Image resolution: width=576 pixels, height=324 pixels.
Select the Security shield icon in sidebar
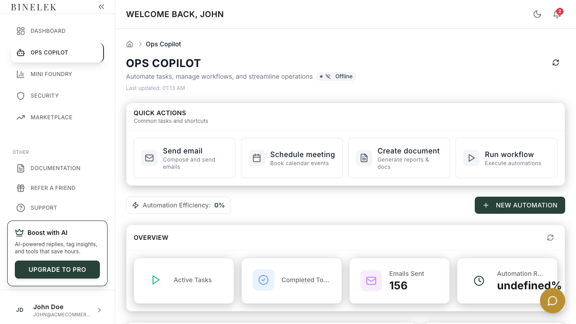(21, 95)
